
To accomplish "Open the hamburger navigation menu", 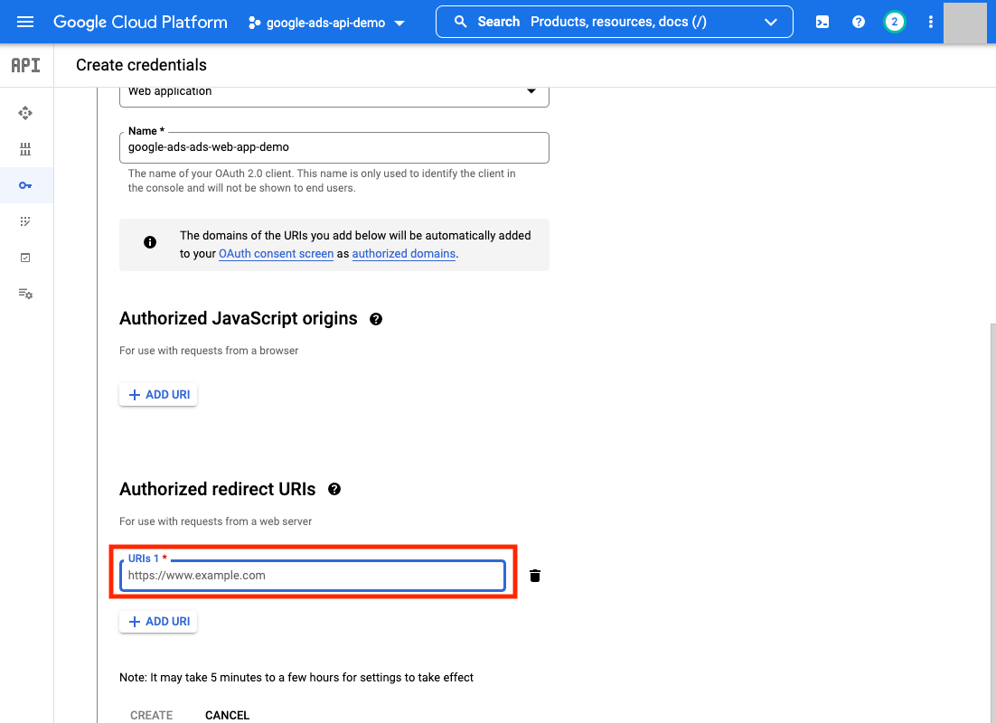I will (x=25, y=23).
